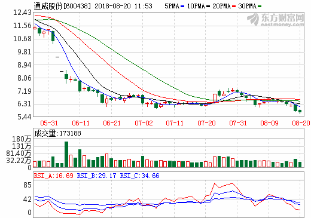Click the last candlestick on 08-20

tap(300, 111)
